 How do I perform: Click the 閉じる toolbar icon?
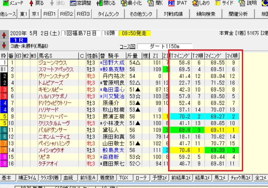pyautogui.click(x=99, y=3)
